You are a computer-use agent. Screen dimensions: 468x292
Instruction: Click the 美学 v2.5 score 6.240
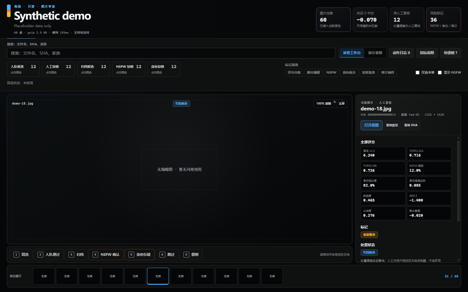click(383, 153)
